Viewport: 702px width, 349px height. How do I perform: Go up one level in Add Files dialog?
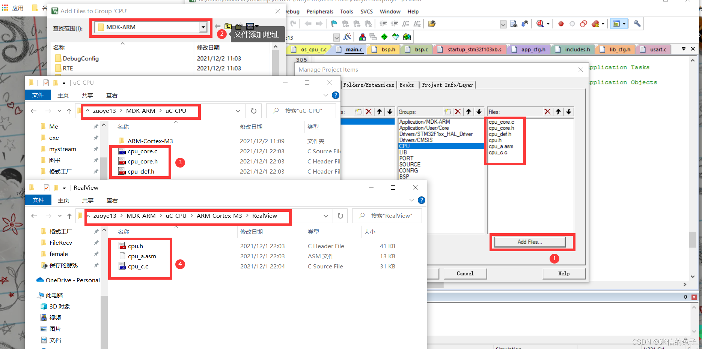[x=228, y=26]
